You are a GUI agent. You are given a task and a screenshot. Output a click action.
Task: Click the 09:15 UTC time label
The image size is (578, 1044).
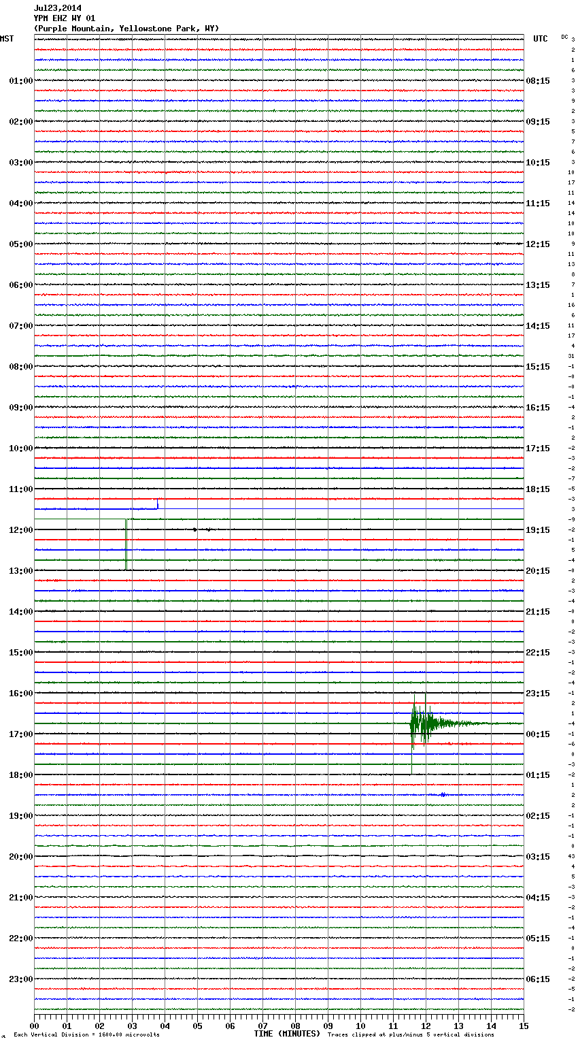pos(538,122)
